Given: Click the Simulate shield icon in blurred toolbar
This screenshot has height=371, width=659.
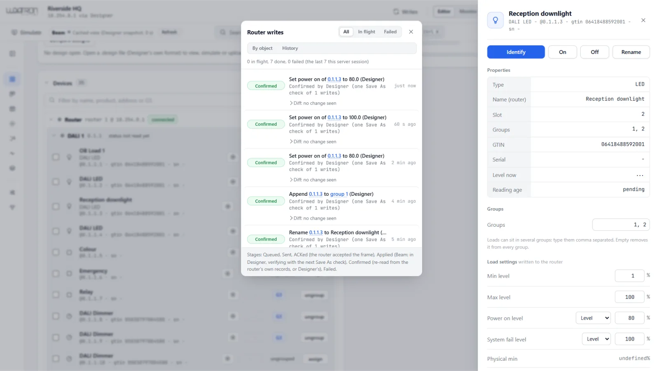Looking at the screenshot, I should [x=14, y=32].
